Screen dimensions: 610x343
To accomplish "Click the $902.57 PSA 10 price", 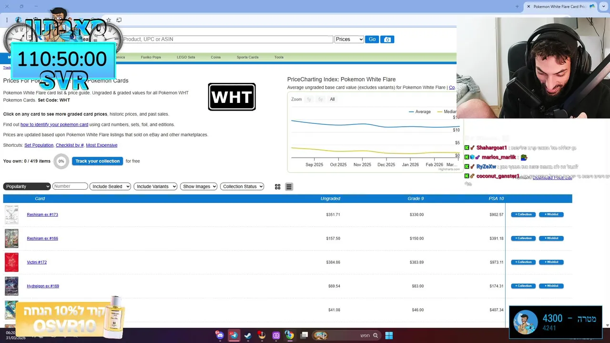I will (x=496, y=215).
